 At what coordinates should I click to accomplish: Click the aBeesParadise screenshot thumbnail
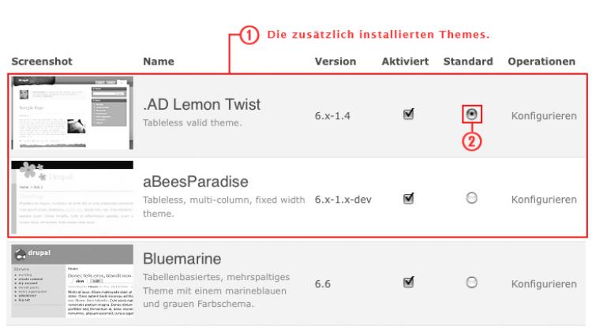pyautogui.click(x=72, y=197)
